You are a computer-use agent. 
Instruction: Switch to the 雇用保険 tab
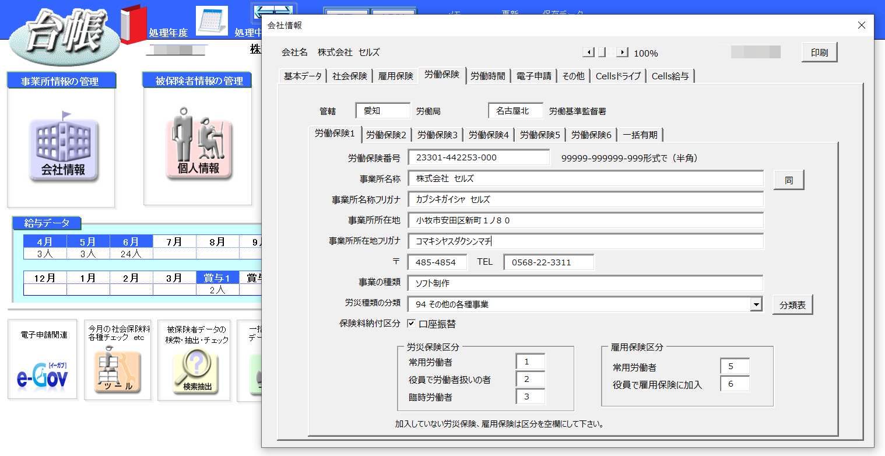395,76
